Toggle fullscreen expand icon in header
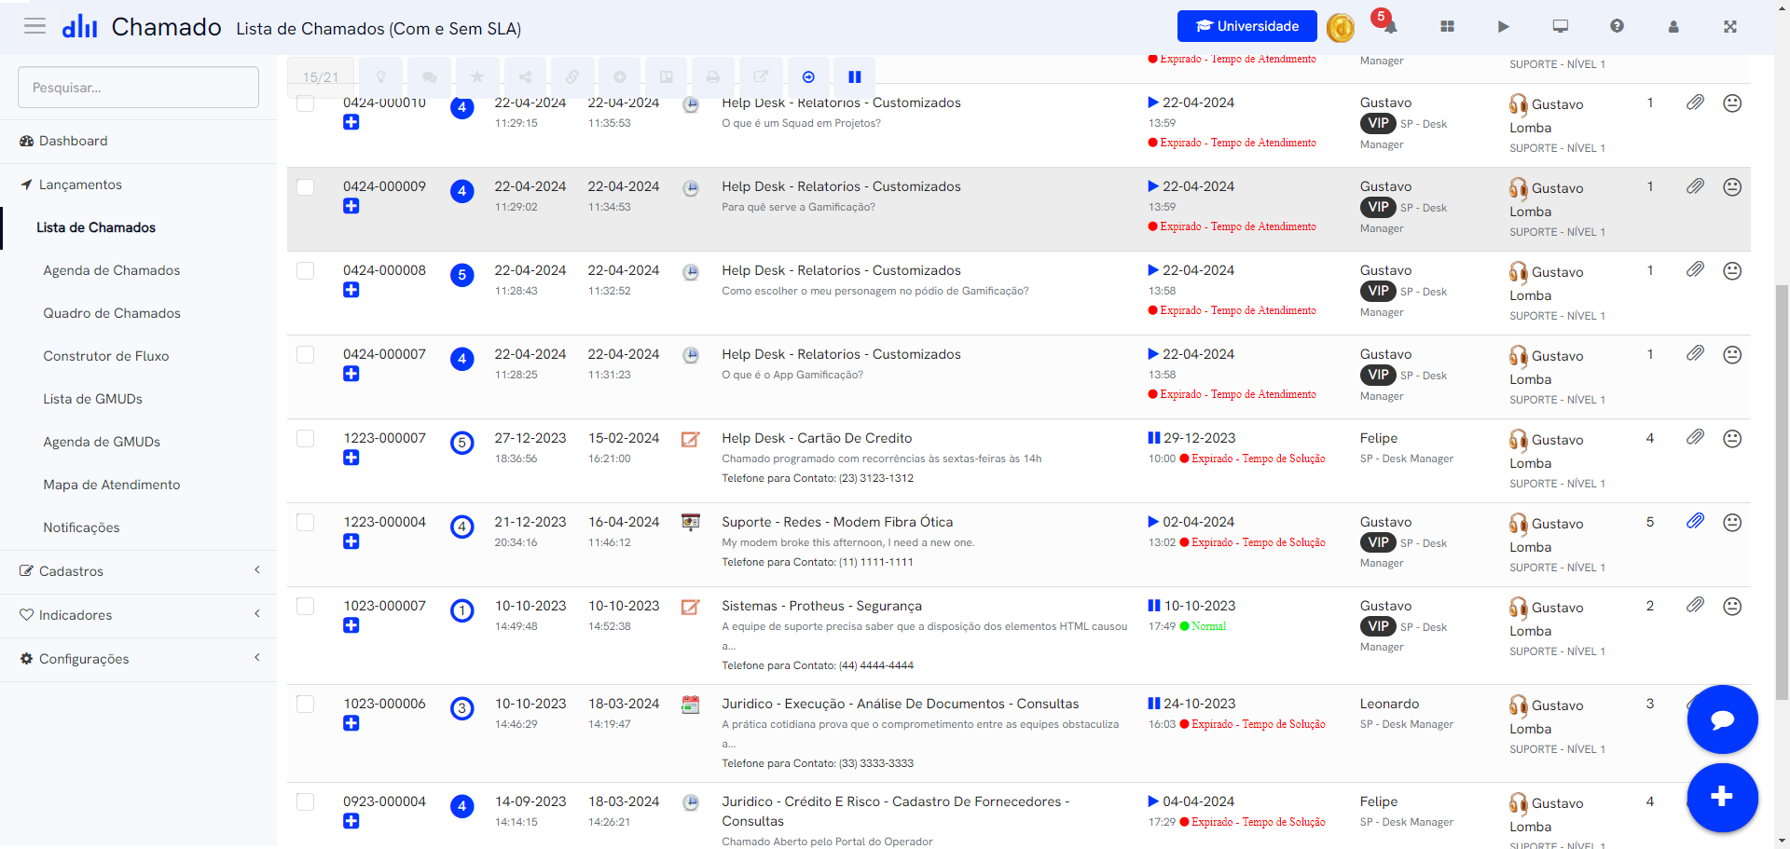 pyautogui.click(x=1730, y=27)
